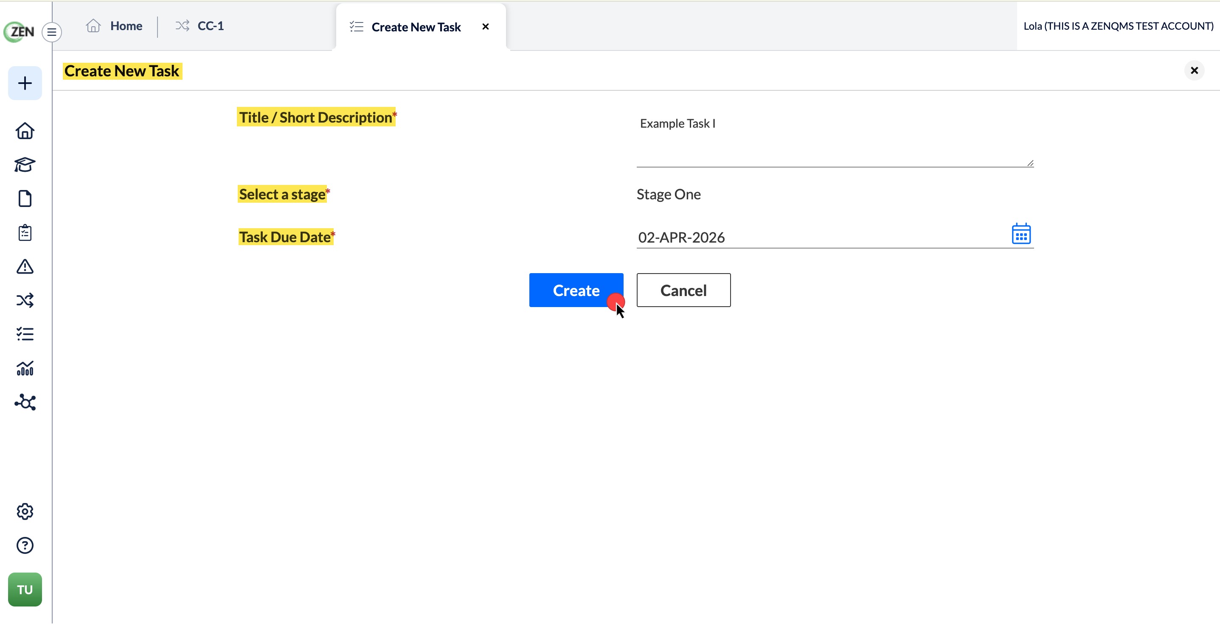Click the 'Stage One' stage value
The image size is (1220, 626).
click(668, 195)
